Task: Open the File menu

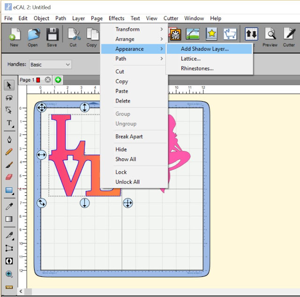Action: click(8, 18)
